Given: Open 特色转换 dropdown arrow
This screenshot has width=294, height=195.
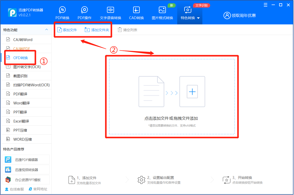Looking at the screenshot, I should [198, 18].
